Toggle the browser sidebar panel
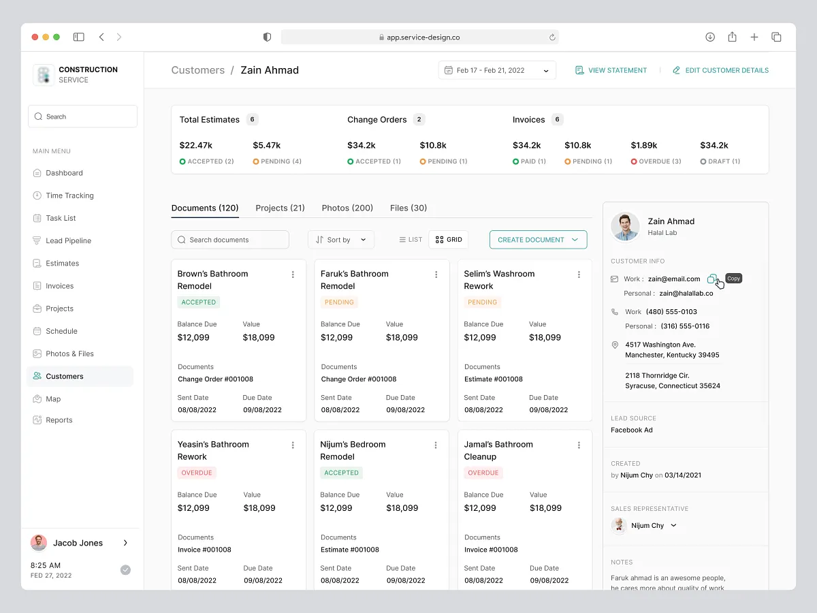 pos(78,37)
